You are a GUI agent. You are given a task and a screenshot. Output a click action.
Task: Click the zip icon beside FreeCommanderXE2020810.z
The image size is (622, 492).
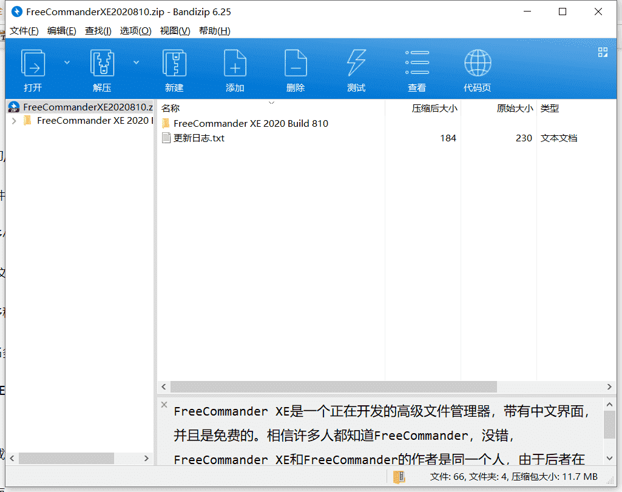pyautogui.click(x=14, y=107)
